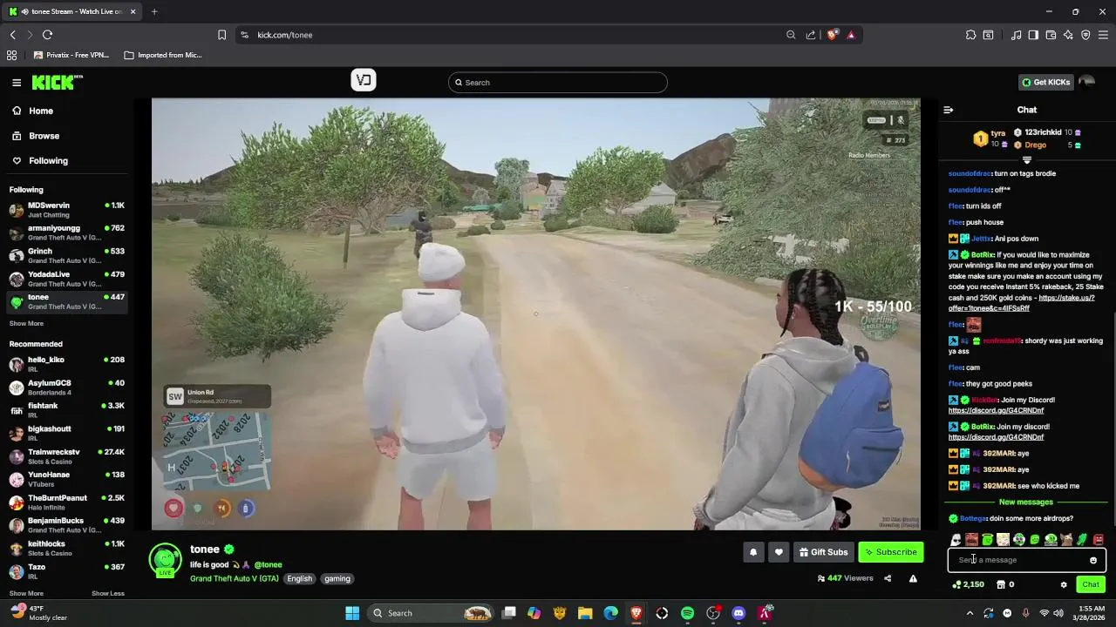1116x627 pixels.
Task: Reload the page in browser
Action: click(x=47, y=35)
